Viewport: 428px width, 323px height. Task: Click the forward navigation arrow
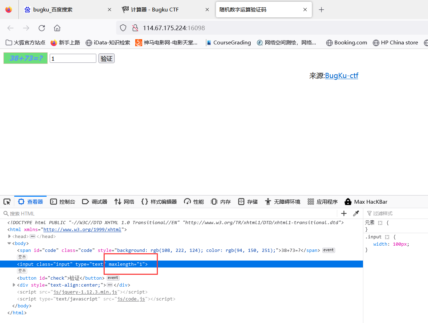pos(26,28)
